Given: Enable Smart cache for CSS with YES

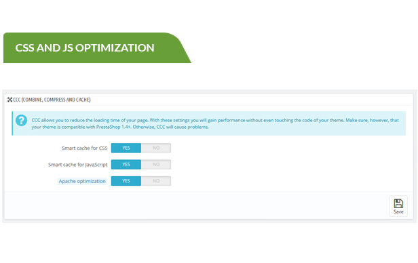Looking at the screenshot, I should click(x=126, y=148).
